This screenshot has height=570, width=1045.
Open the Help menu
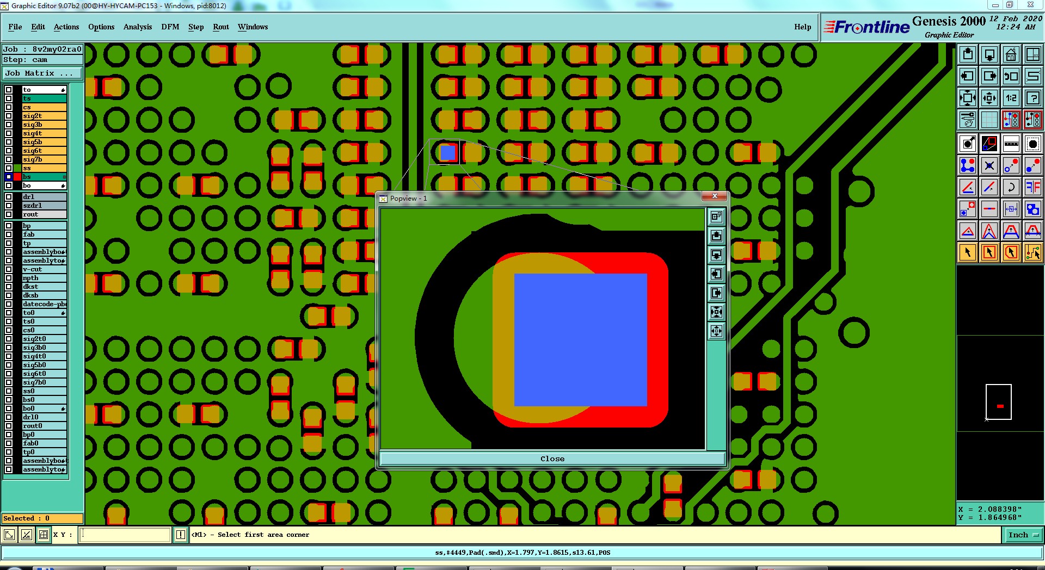point(802,27)
